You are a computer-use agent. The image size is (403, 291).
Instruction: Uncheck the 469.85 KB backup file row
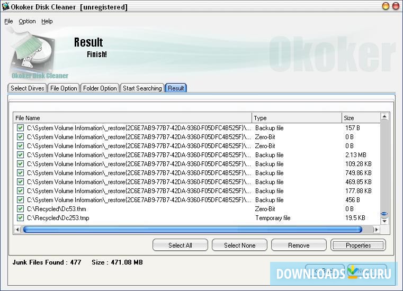[x=20, y=182]
